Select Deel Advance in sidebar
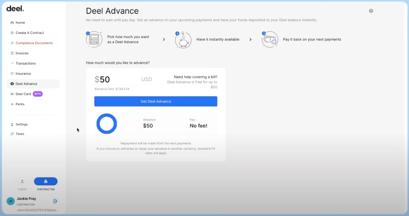Screen dimensions: 409x216 pyautogui.click(x=33, y=84)
